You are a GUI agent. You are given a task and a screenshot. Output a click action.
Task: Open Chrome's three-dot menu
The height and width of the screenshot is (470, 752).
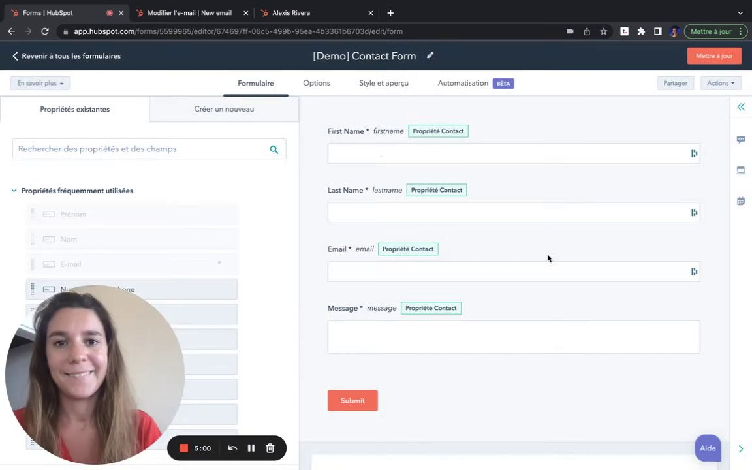pyautogui.click(x=741, y=31)
